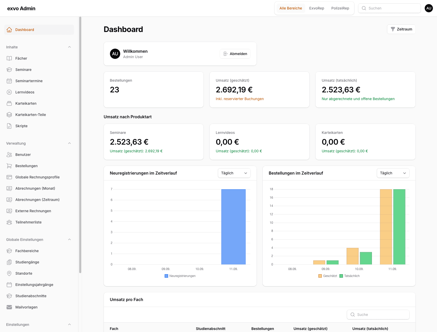
Task: Click the Karteikarten cards icon
Action: click(9, 103)
